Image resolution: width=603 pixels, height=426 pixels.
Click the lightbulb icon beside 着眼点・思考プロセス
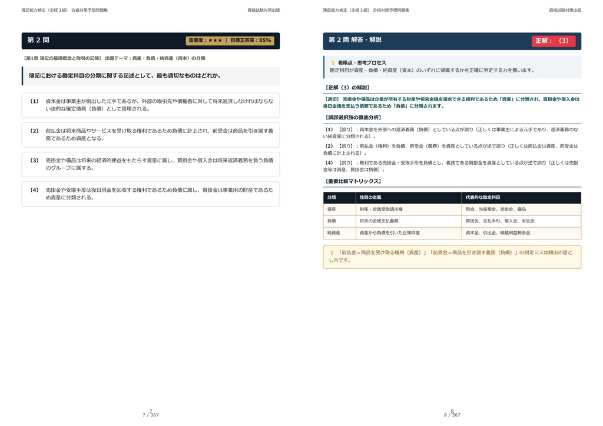[333, 62]
